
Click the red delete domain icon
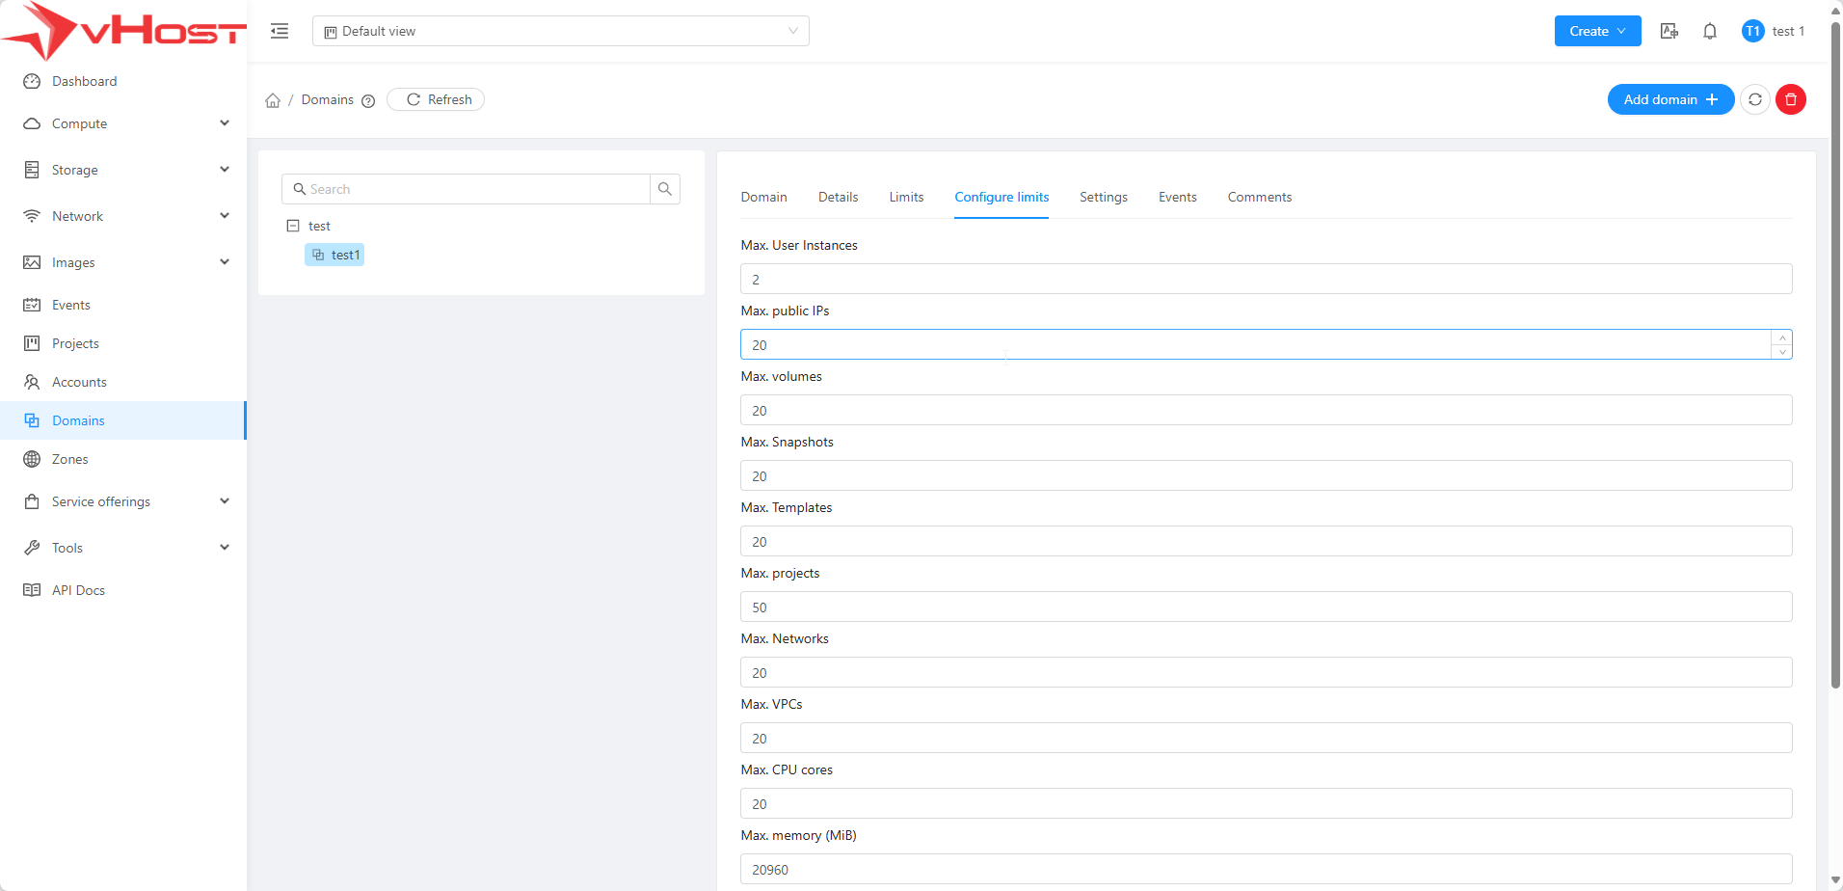pyautogui.click(x=1790, y=99)
